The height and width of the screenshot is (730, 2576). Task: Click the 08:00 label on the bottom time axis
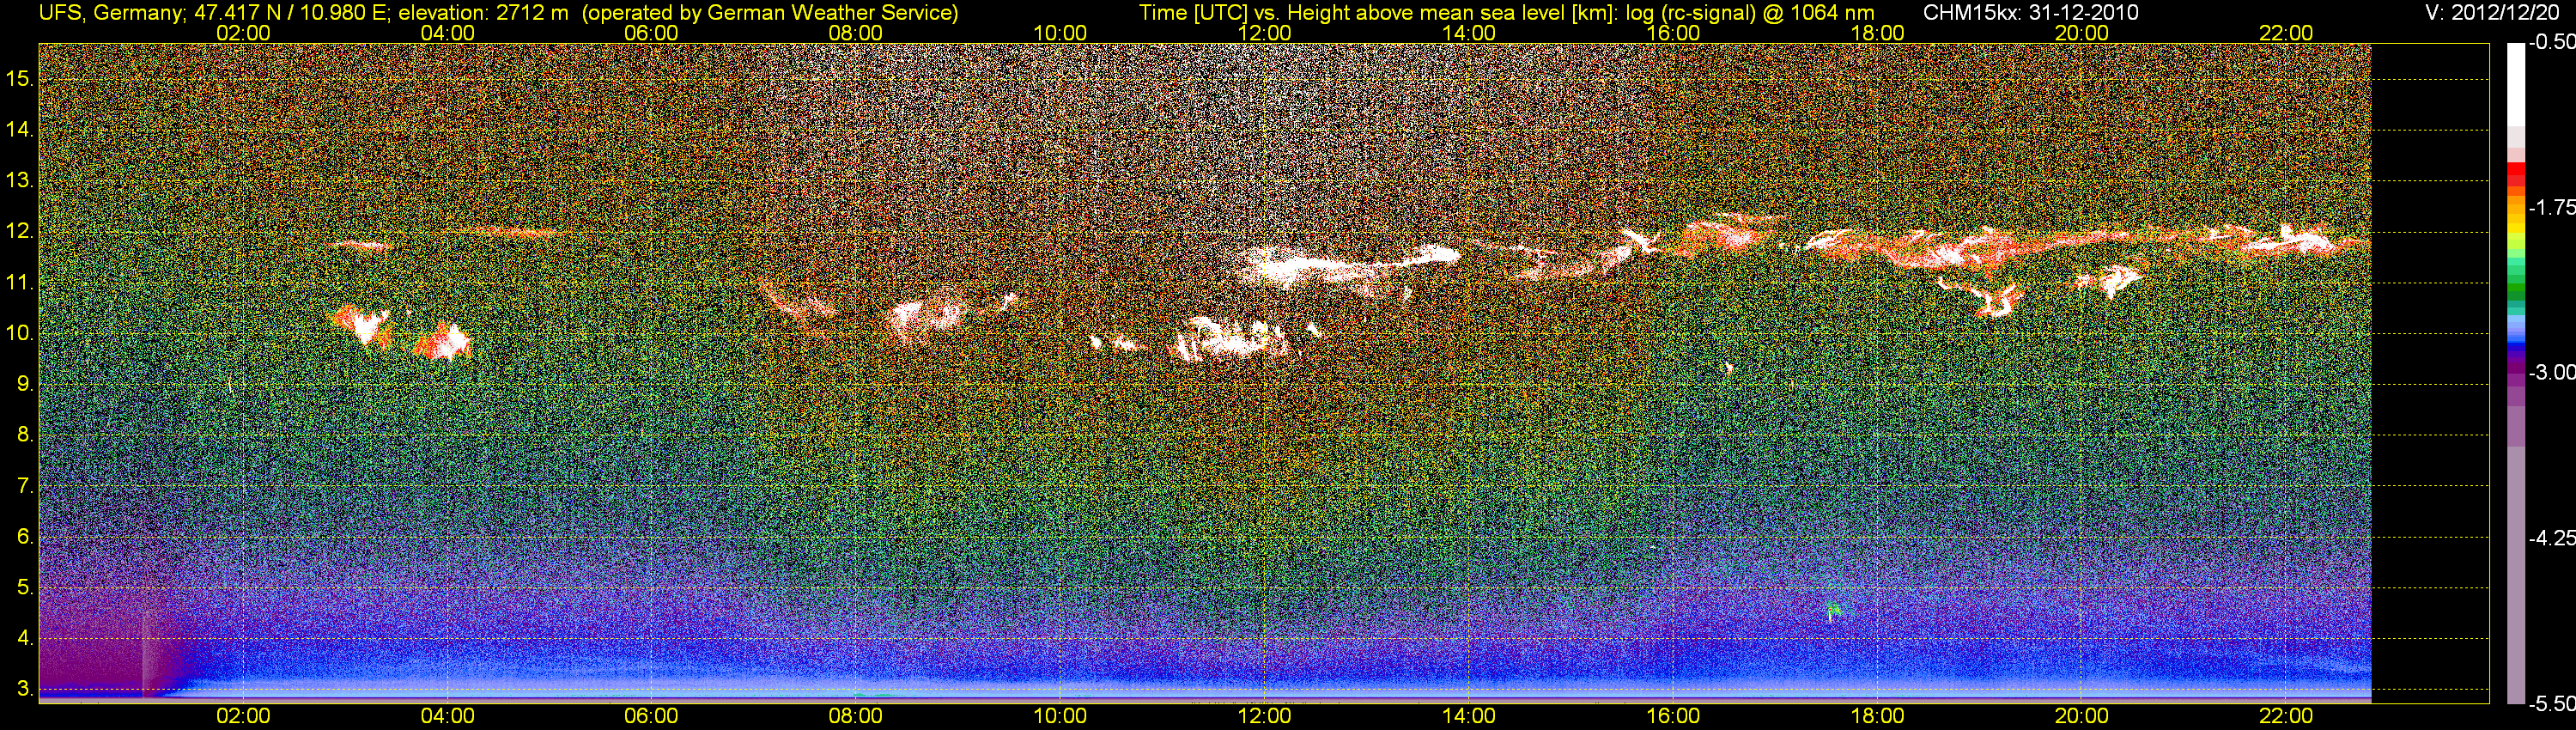(856, 716)
